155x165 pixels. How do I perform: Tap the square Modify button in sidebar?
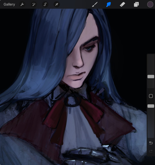pos(151,96)
